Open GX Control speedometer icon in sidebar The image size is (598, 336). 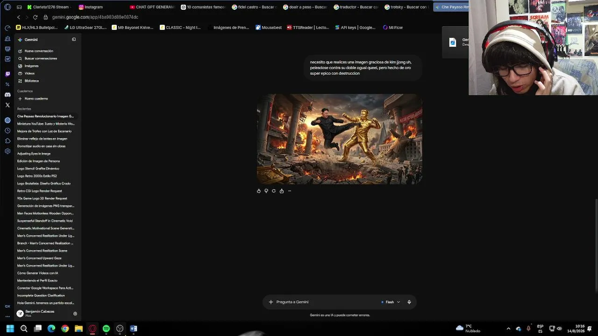7,28
